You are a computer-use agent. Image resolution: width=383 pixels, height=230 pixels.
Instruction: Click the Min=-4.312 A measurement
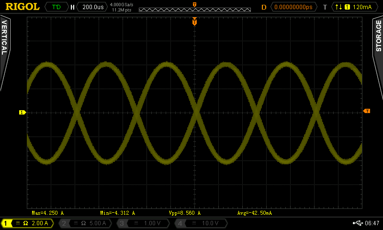coord(117,213)
